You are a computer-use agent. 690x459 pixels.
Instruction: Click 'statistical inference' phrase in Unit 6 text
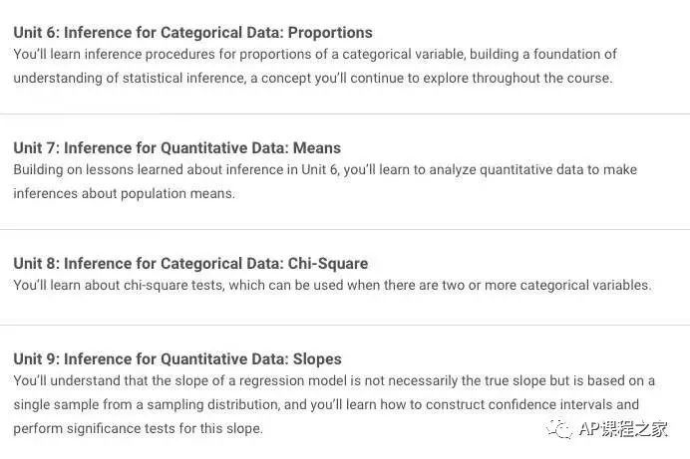183,78
